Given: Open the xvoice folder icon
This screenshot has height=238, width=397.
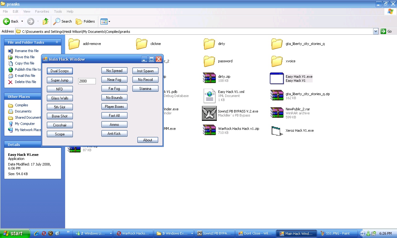Looking at the screenshot, I should click(277, 61).
